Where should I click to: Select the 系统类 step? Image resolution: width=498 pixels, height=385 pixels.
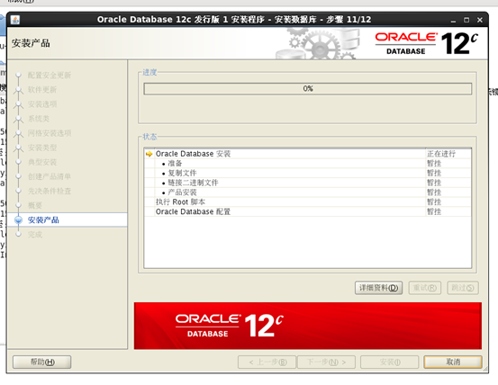[39, 119]
